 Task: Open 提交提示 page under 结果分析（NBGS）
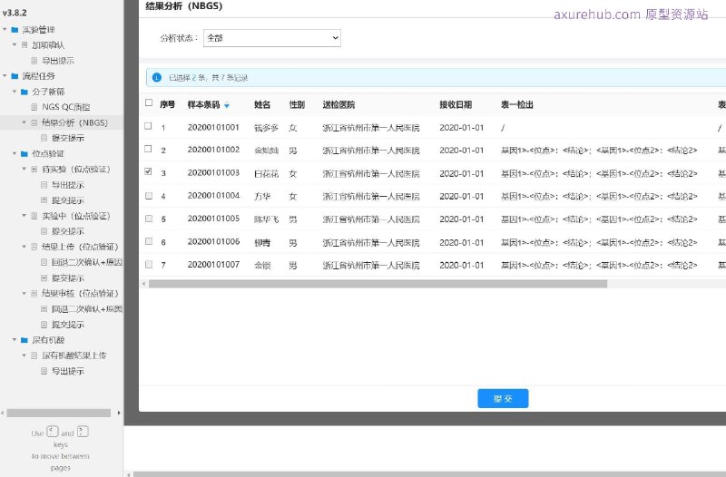click(67, 138)
